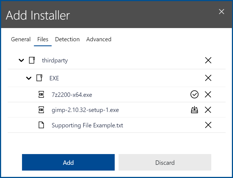Click the 7z2200-x64.exe file type icon
Screen dimensions: 233x178
41,94
